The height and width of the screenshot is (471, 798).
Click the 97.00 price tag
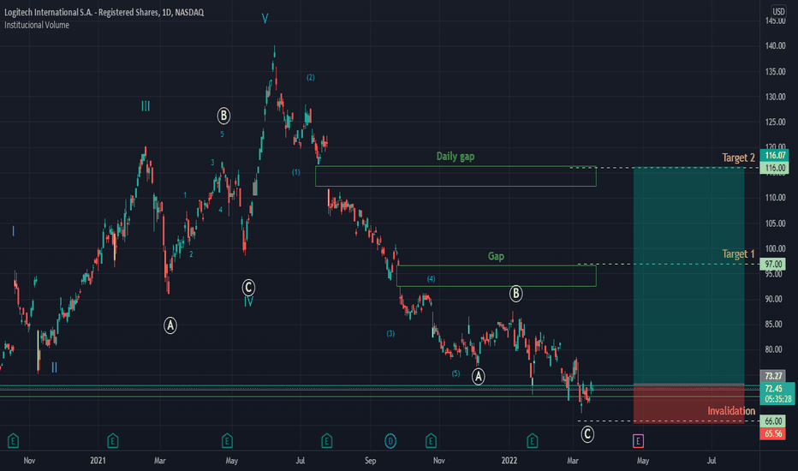point(773,265)
